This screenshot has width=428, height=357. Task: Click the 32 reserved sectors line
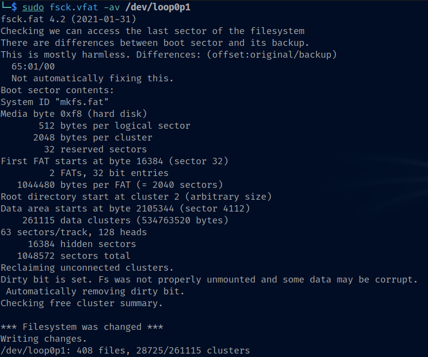coord(95,149)
